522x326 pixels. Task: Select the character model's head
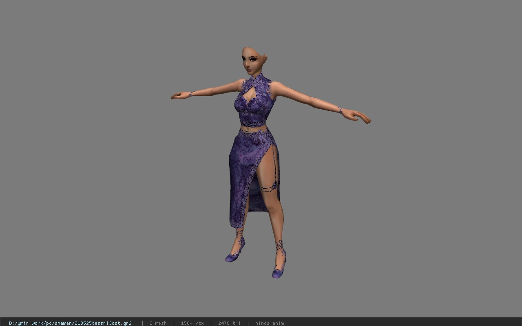[254, 61]
